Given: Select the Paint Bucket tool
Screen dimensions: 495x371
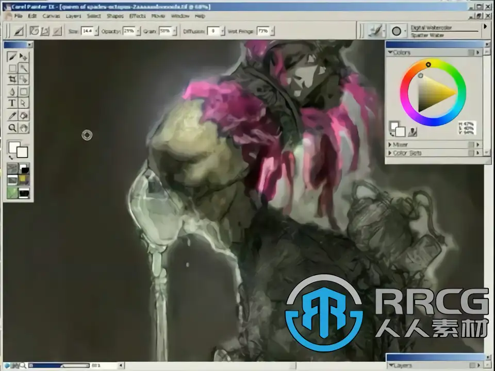Looking at the screenshot, I should point(23,116).
